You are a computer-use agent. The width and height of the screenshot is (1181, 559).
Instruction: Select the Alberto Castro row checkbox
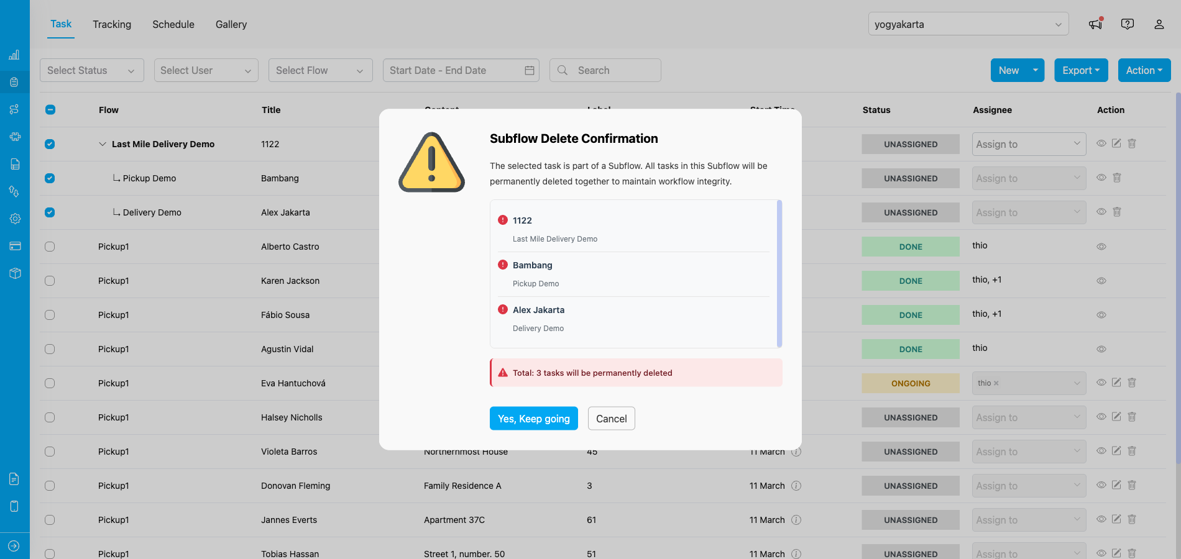click(x=50, y=247)
